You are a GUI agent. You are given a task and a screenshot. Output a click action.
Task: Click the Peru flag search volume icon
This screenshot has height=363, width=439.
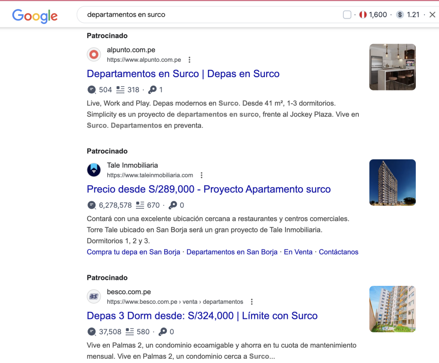[x=363, y=15]
